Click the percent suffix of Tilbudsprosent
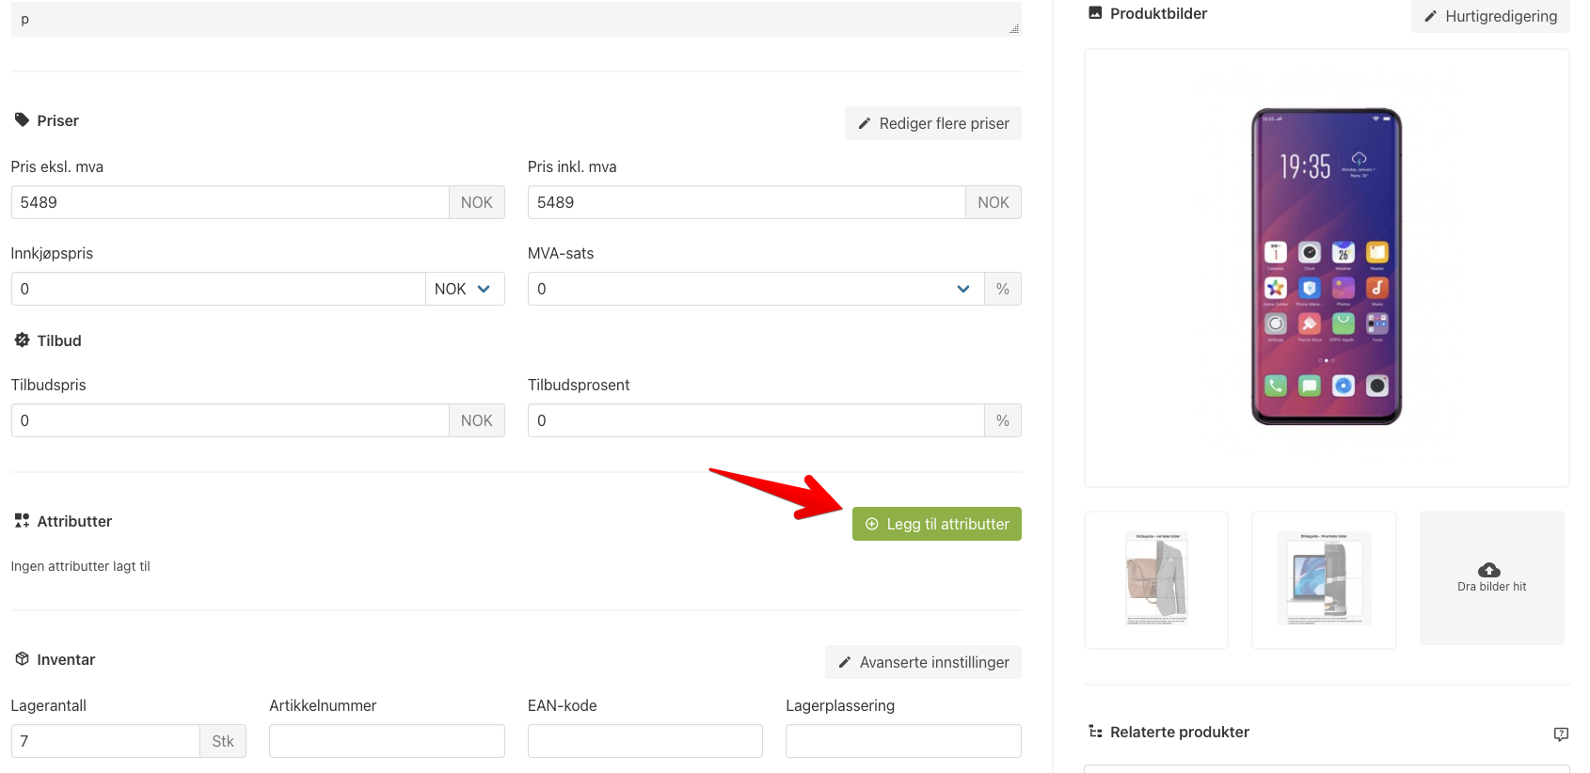This screenshot has width=1590, height=773. pos(1003,420)
